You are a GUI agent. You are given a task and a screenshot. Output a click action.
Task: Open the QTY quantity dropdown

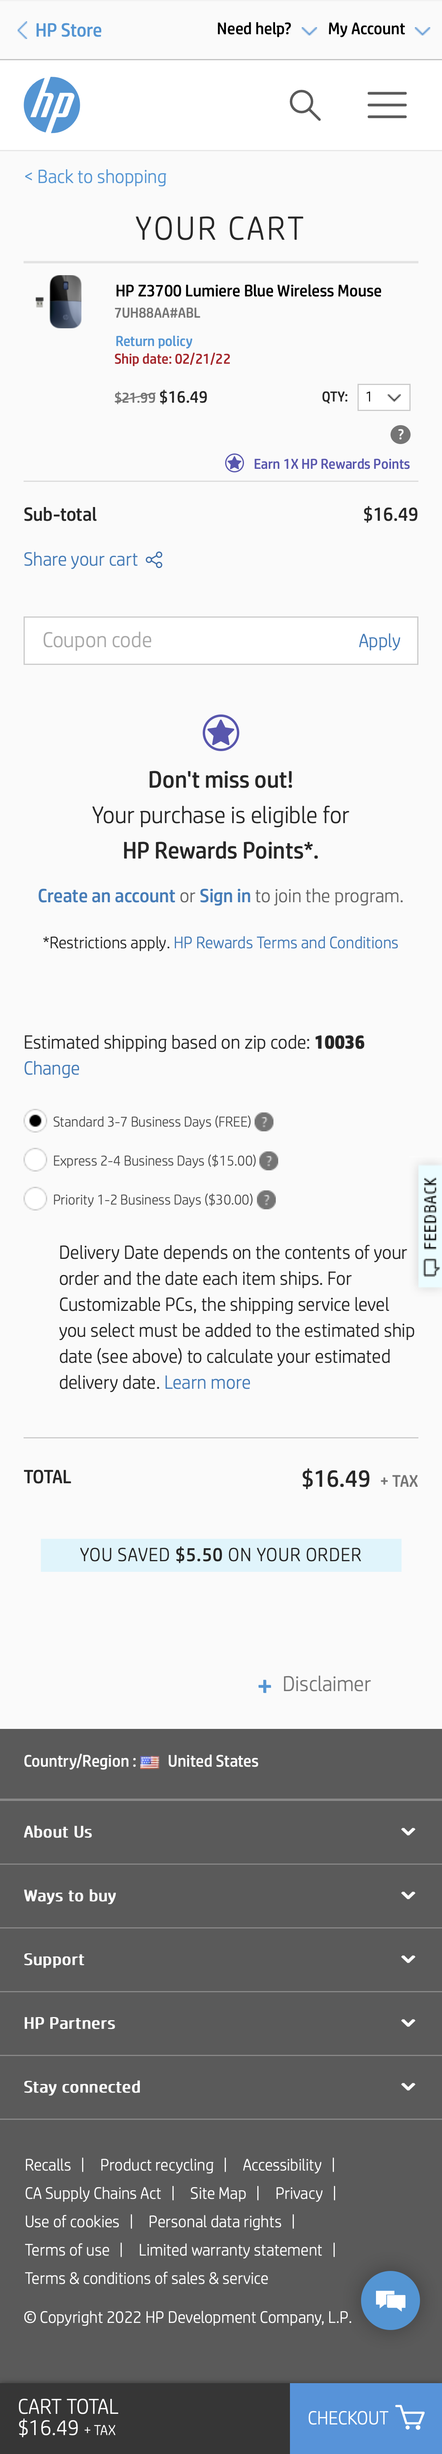[x=383, y=397]
